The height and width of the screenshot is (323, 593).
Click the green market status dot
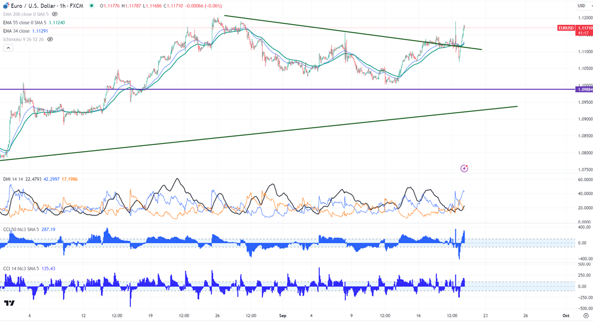pos(91,5)
